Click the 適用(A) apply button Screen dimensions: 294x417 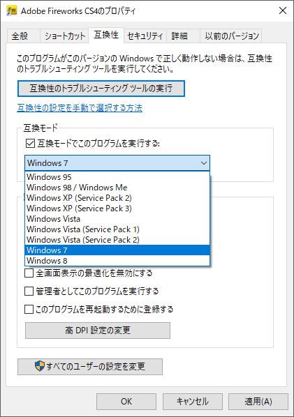258,402
